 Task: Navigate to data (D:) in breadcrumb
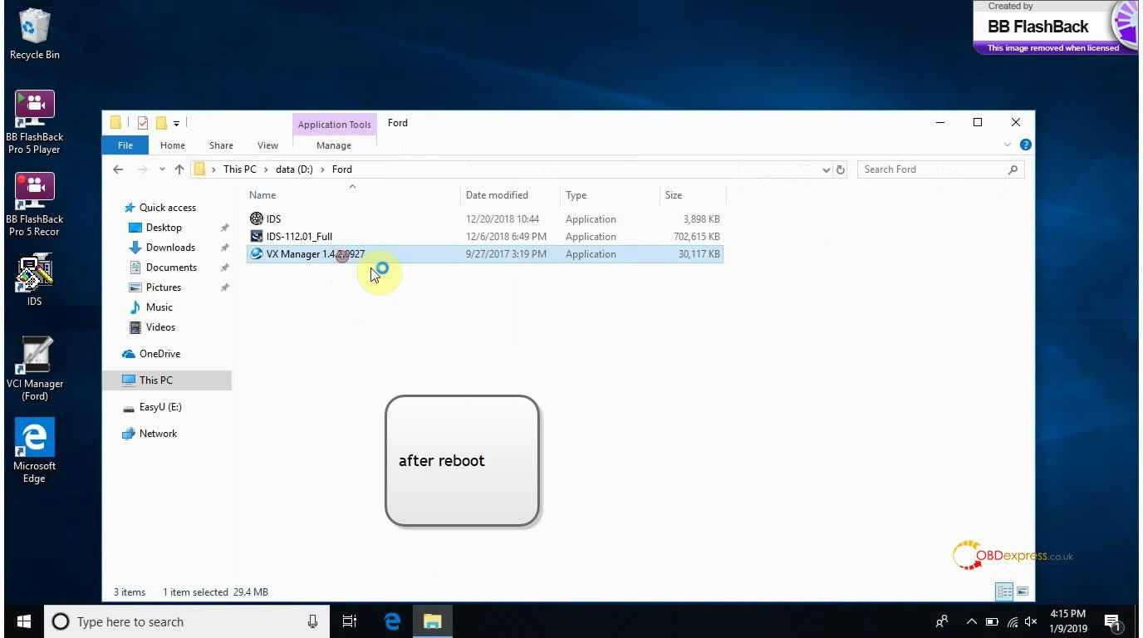pyautogui.click(x=294, y=169)
